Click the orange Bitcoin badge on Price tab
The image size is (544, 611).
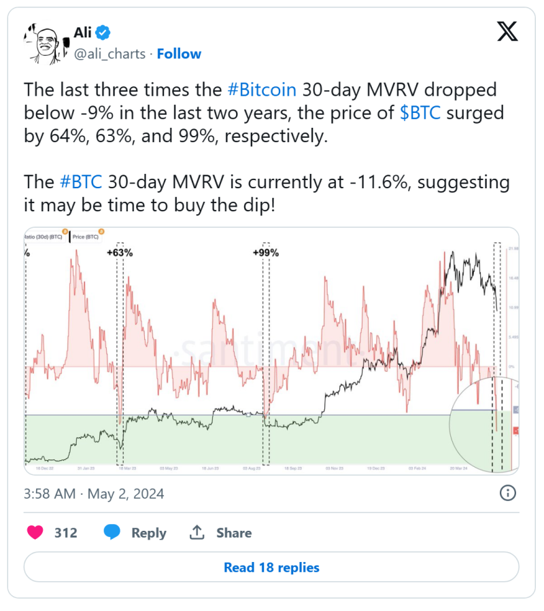click(x=101, y=232)
